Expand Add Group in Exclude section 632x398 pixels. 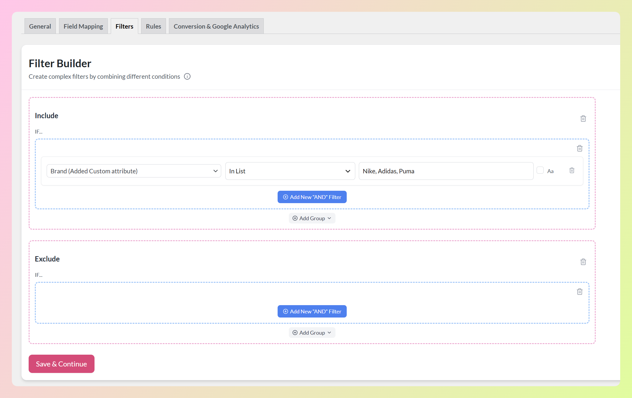[x=312, y=333]
